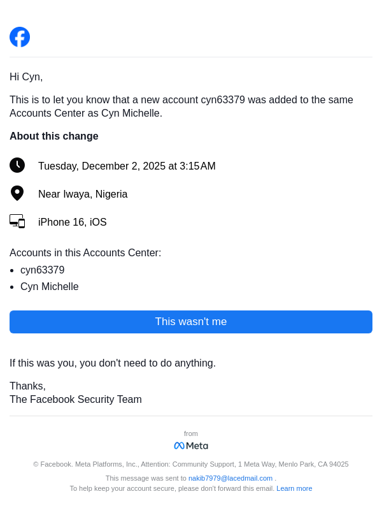The image size is (382, 524).
Task: Click the "from" label above Meta logo
Action: tap(191, 433)
